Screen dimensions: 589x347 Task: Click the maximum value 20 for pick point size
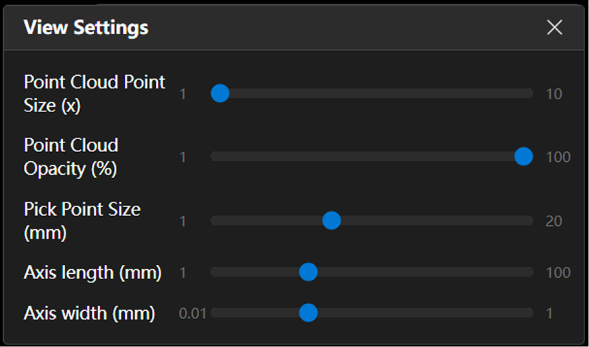[554, 221]
